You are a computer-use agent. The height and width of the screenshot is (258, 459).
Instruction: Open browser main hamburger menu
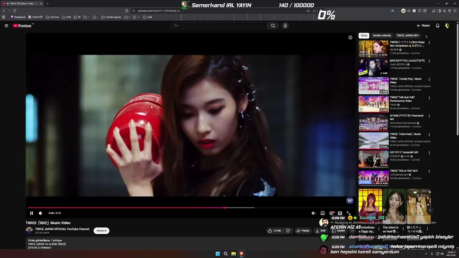tap(455, 11)
